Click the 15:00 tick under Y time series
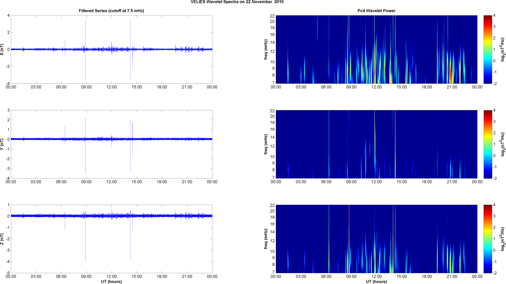The image size is (506, 284). pos(137,182)
